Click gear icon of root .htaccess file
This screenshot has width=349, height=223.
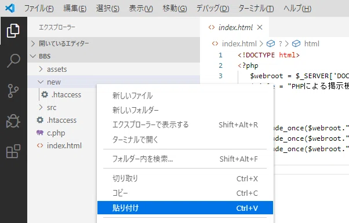(40, 120)
